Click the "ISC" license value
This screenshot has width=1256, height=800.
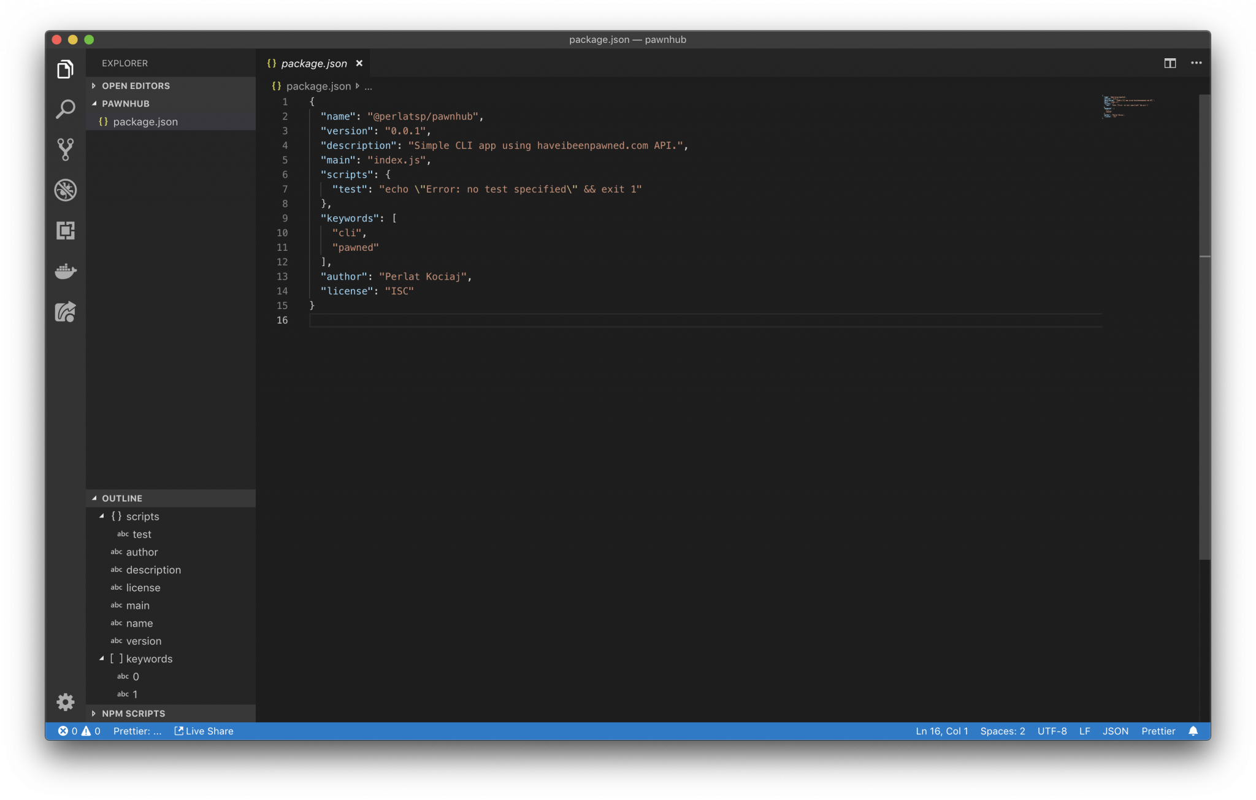coord(399,291)
